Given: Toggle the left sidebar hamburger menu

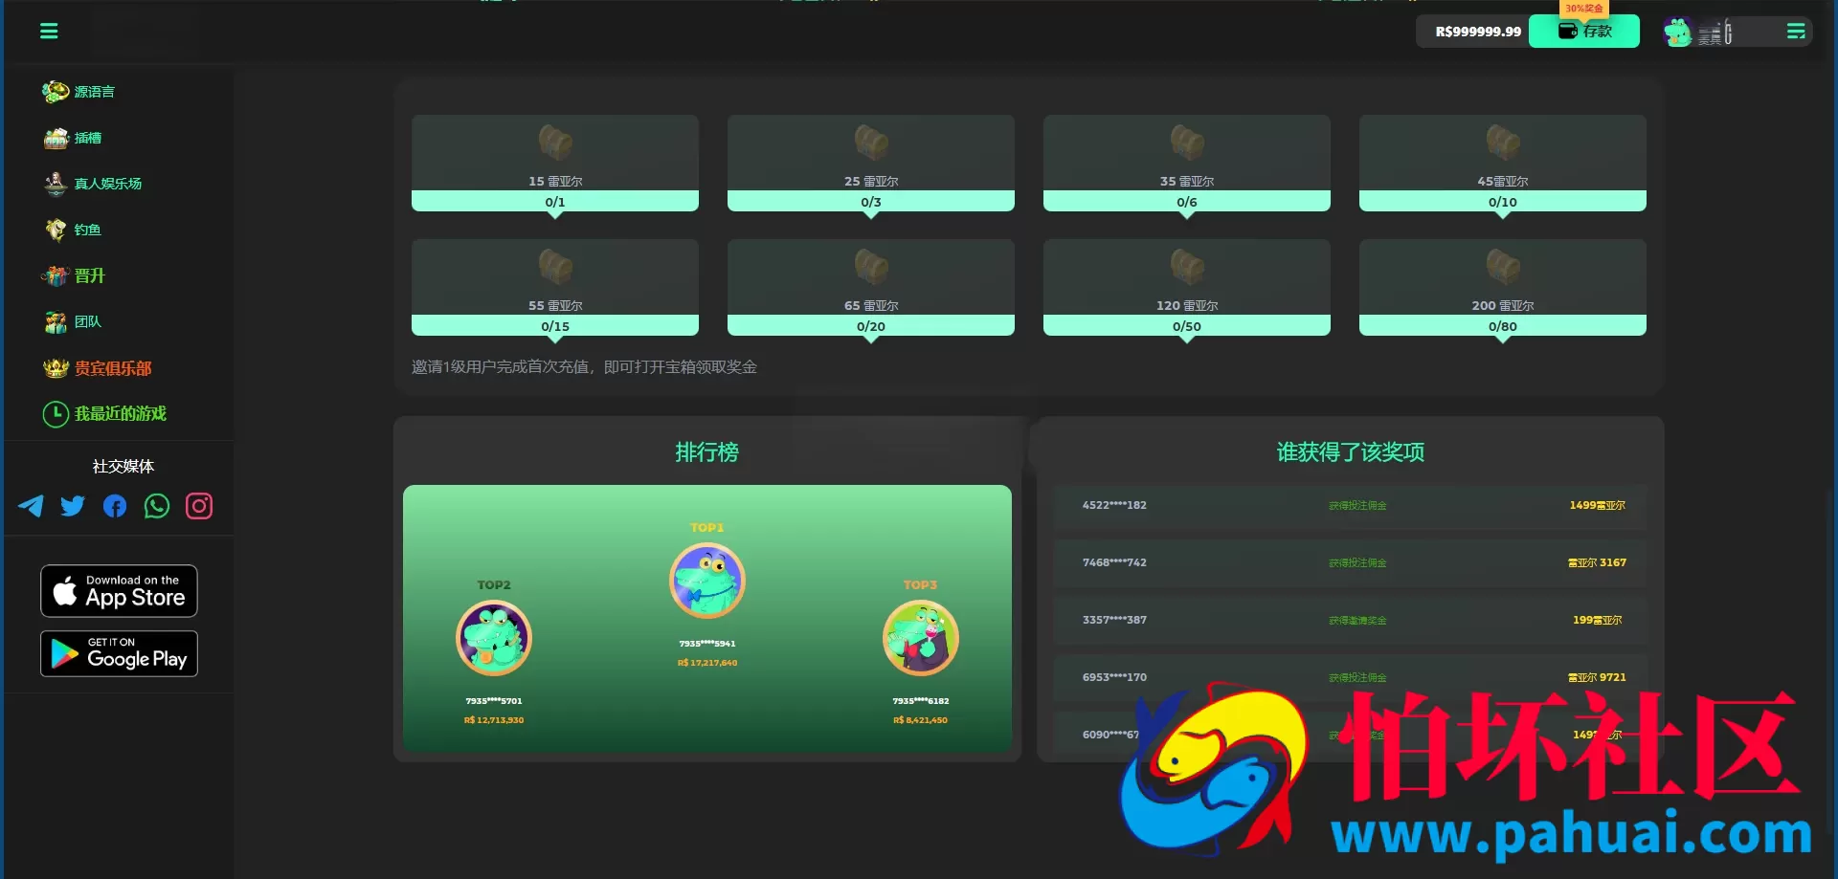Looking at the screenshot, I should 49,32.
